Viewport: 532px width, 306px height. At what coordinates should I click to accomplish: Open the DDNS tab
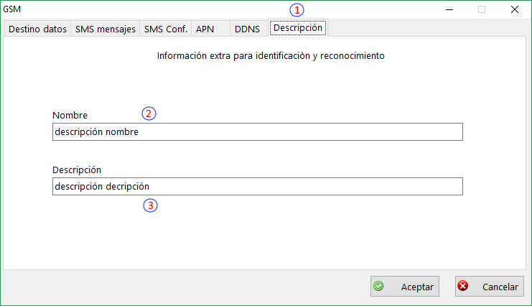[247, 29]
